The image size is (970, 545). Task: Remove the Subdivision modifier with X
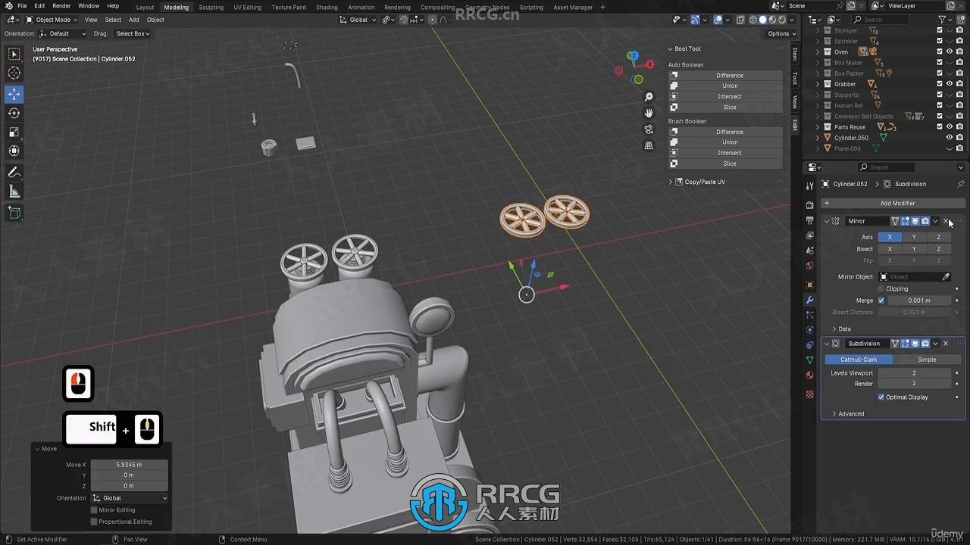click(946, 344)
